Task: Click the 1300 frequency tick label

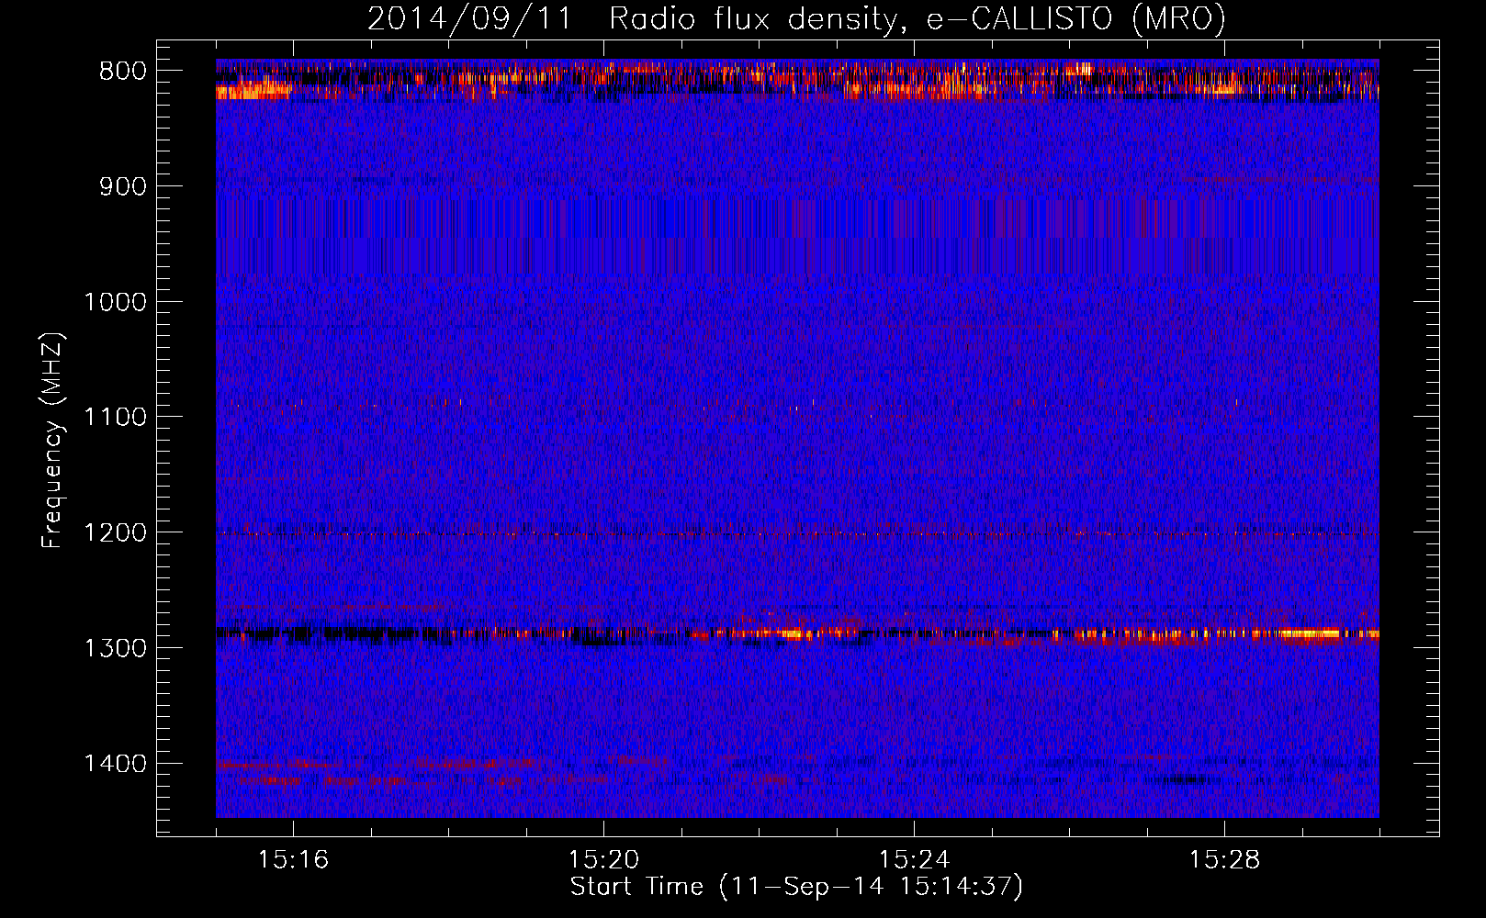Action: 115,648
